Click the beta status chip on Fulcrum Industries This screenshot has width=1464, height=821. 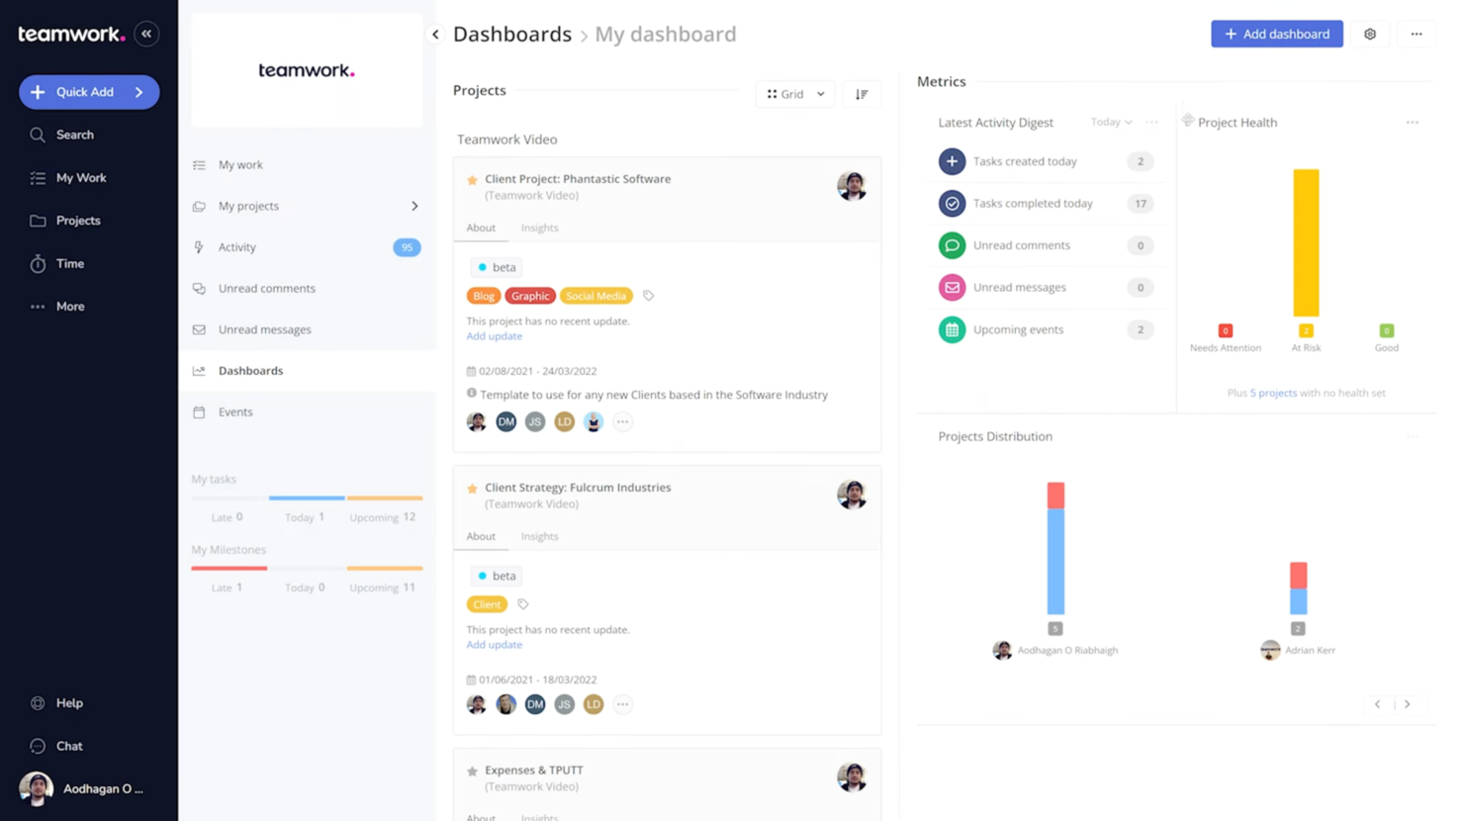[496, 576]
